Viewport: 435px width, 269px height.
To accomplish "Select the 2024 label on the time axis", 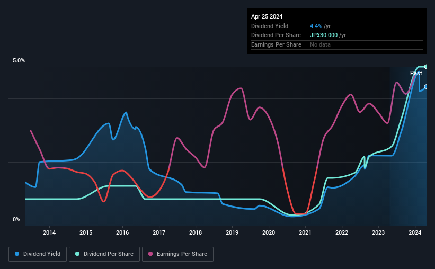I will click(x=415, y=232).
